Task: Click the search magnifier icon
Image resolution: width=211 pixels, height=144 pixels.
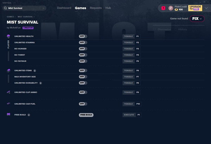Action: pos(5,8)
